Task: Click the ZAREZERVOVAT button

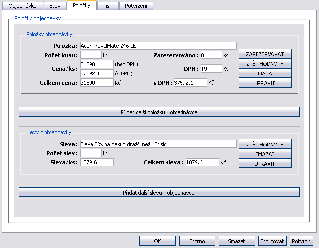Action: 265,54
